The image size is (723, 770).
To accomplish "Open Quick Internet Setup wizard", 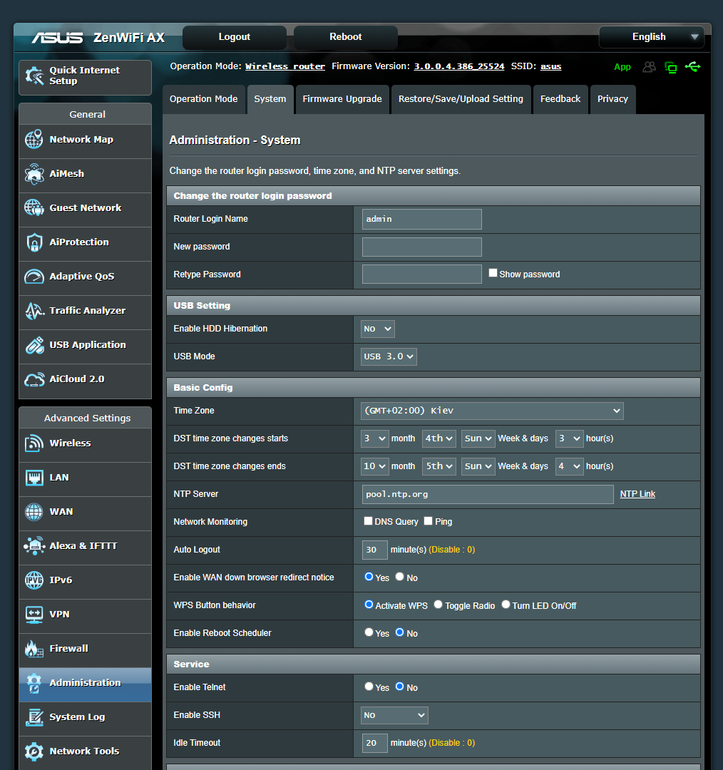I will [85, 77].
